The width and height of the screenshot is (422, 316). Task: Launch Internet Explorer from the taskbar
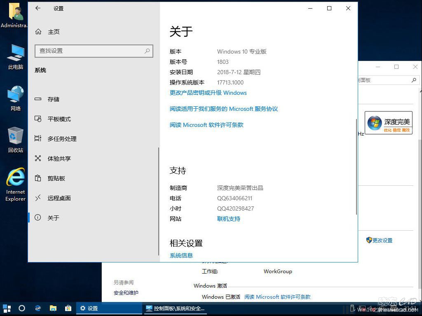coord(38,309)
